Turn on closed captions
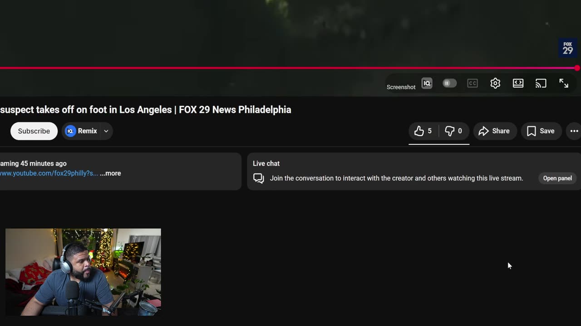Screen dimensions: 581x326 [473, 83]
